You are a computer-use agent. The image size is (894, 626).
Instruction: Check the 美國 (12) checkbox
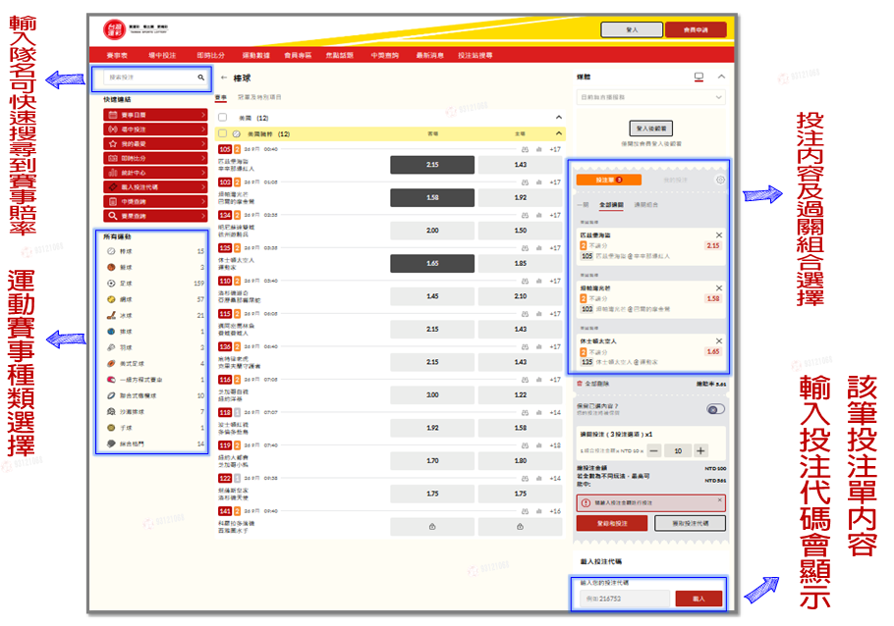coord(223,117)
